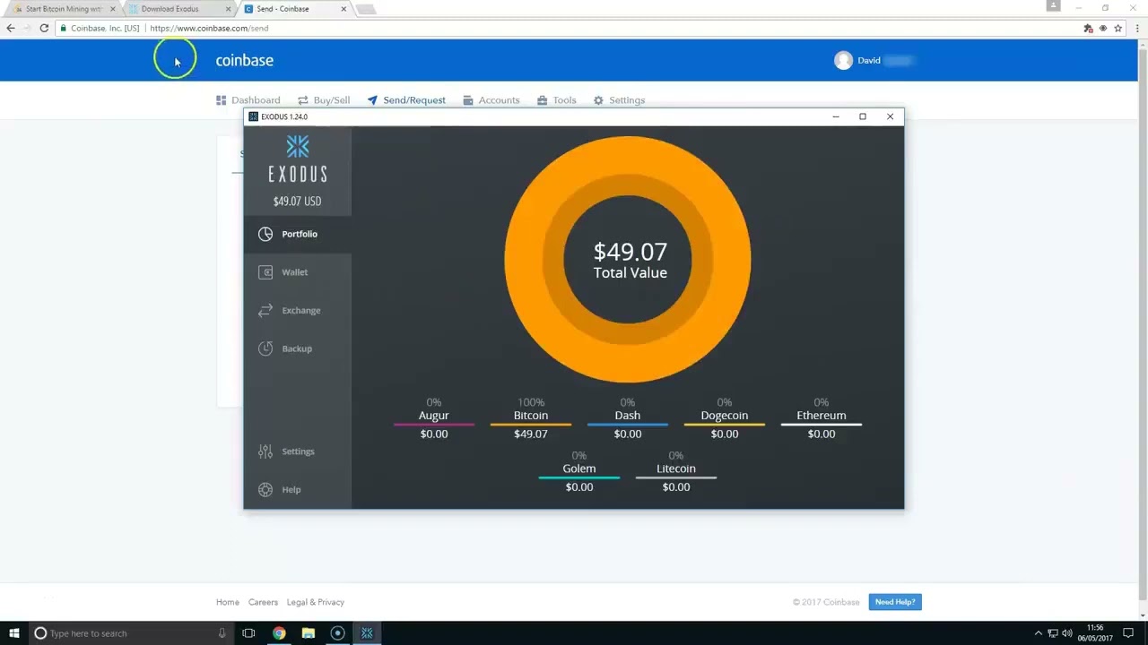
Task: Reload the Coinbase page
Action: click(44, 29)
